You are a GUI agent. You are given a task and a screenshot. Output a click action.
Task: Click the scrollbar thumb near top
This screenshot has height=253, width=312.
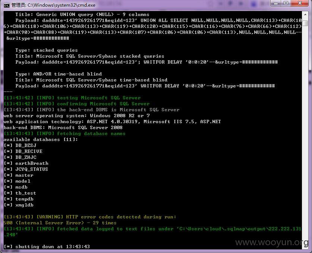(x=305, y=23)
